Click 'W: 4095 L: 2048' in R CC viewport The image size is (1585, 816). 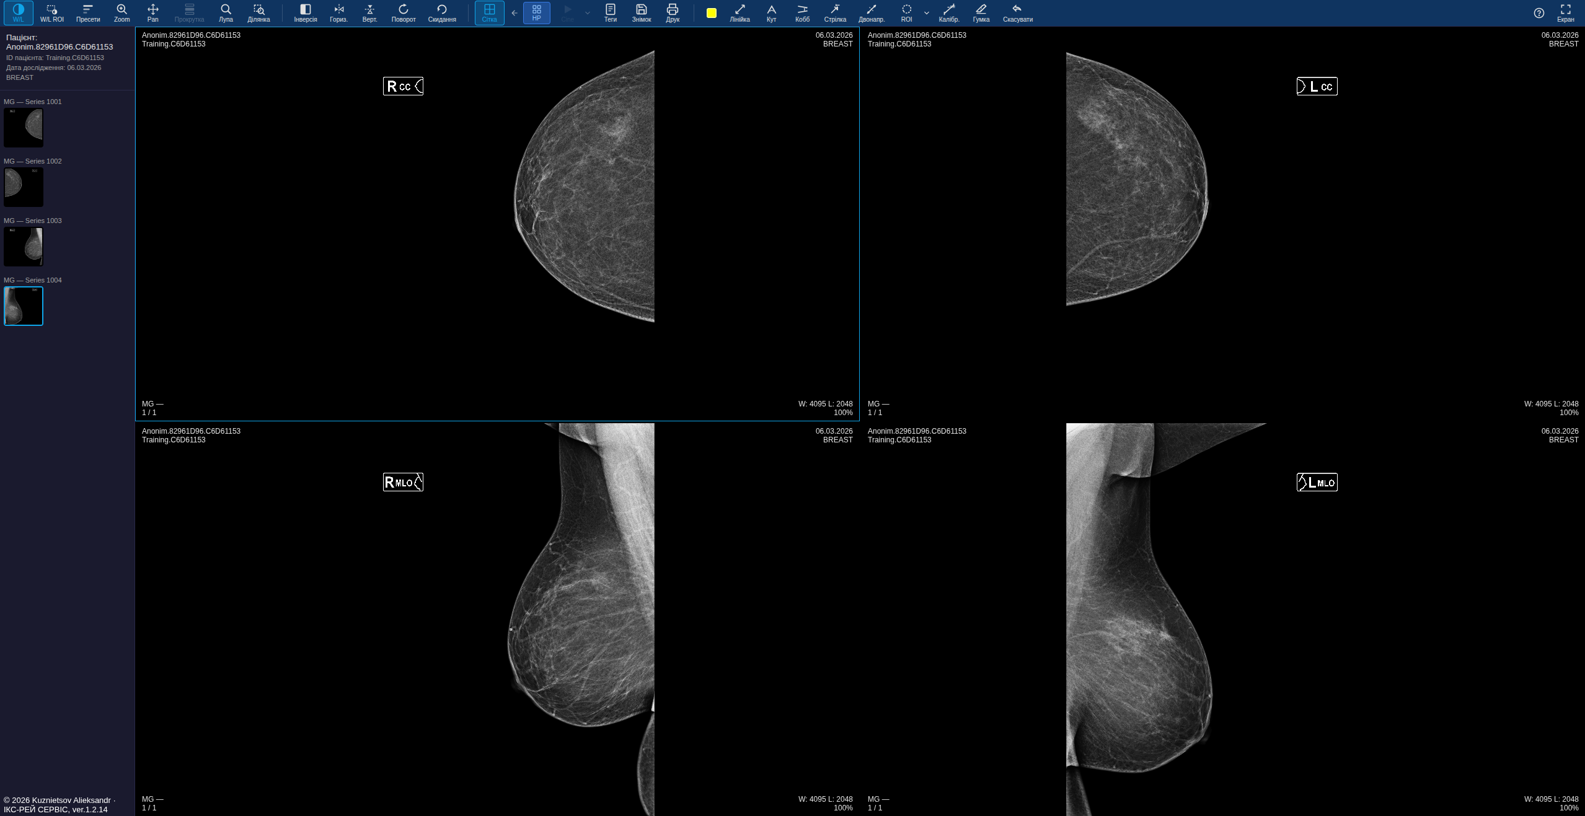tap(825, 404)
